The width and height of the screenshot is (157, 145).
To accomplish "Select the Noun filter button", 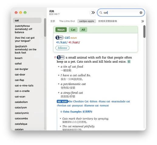I will point(61,30).
